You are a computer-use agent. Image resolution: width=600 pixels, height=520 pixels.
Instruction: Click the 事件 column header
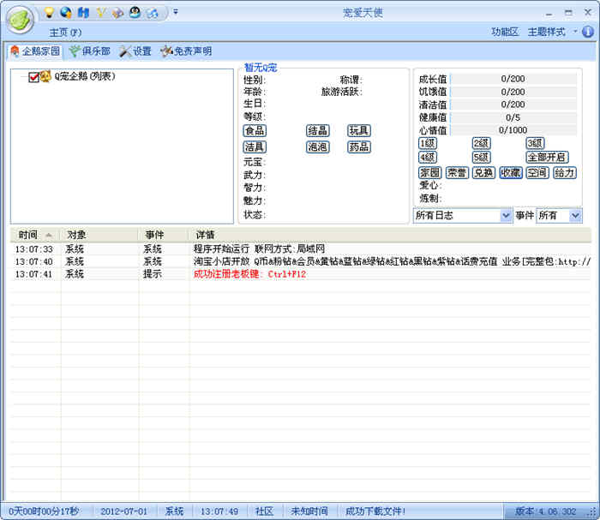coord(164,235)
